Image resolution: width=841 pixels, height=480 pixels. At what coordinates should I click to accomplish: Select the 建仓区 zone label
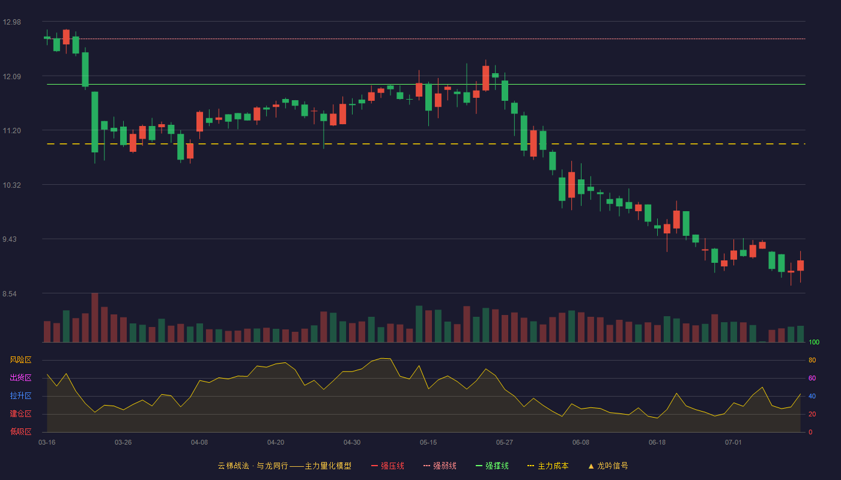[20, 414]
